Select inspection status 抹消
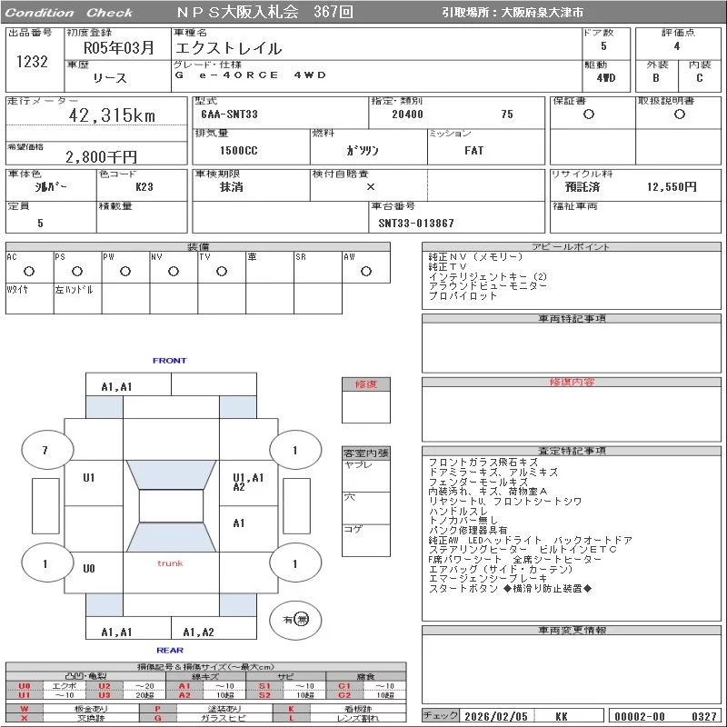The image size is (727, 727). 232,187
